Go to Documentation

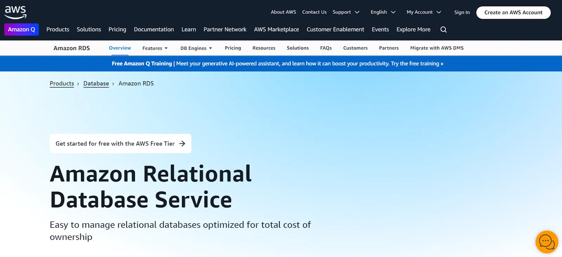[x=154, y=30]
